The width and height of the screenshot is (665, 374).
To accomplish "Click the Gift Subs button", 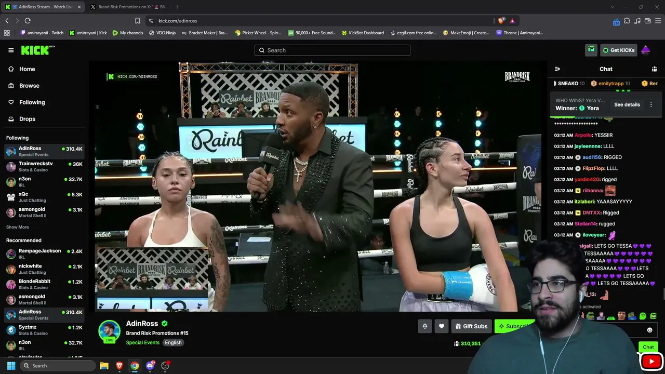I will pos(471,326).
